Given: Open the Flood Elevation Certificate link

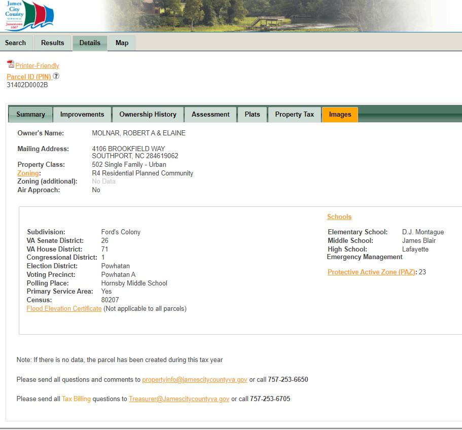Looking at the screenshot, I should [x=64, y=309].
